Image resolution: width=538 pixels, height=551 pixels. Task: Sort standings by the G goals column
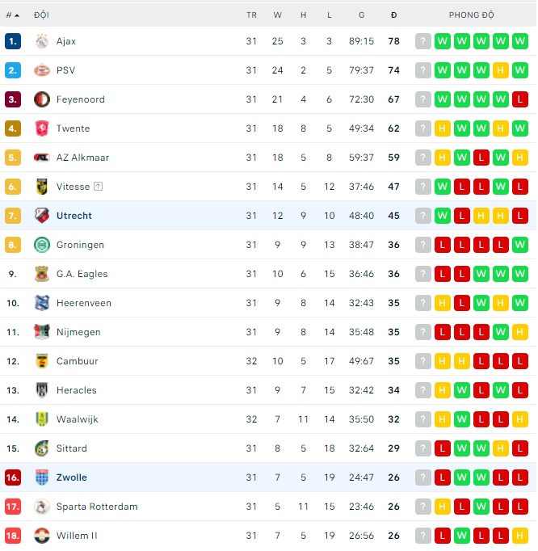361,15
